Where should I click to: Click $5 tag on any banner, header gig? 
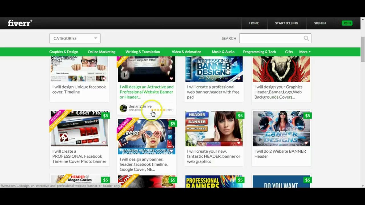[173, 124]
